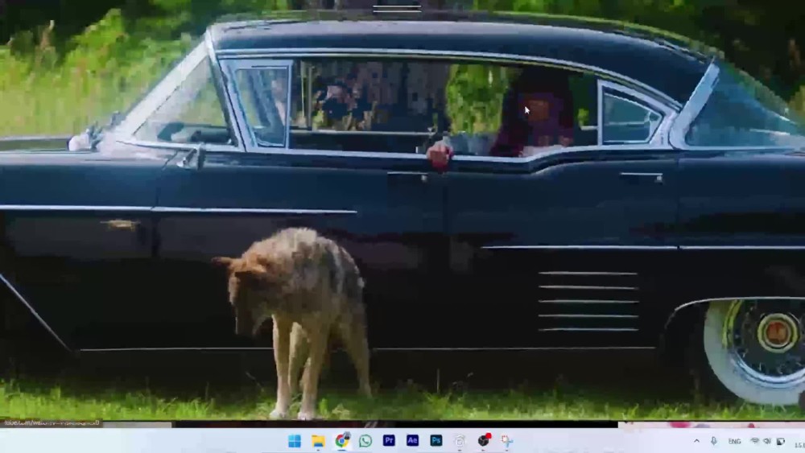Click the video playback area

[x=402, y=210]
